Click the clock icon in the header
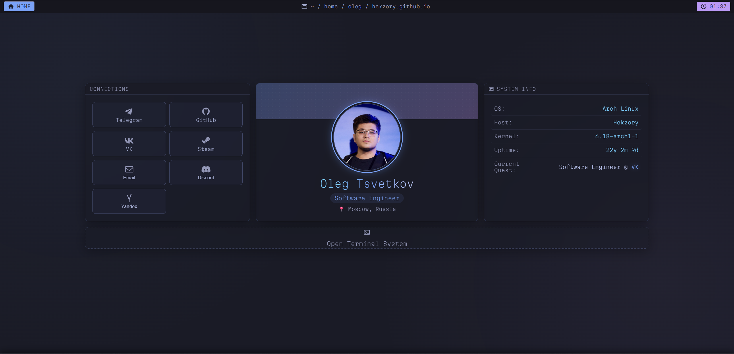The height and width of the screenshot is (354, 734). (x=703, y=6)
